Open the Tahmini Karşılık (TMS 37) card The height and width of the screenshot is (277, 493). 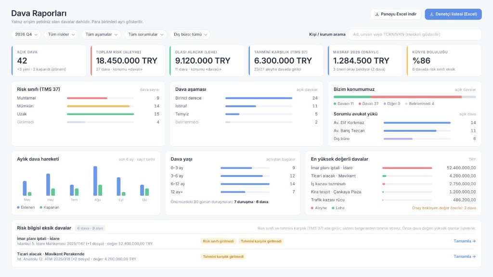tap(286, 61)
